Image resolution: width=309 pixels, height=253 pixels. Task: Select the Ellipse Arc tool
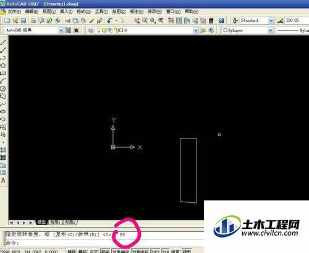[x=3, y=119]
